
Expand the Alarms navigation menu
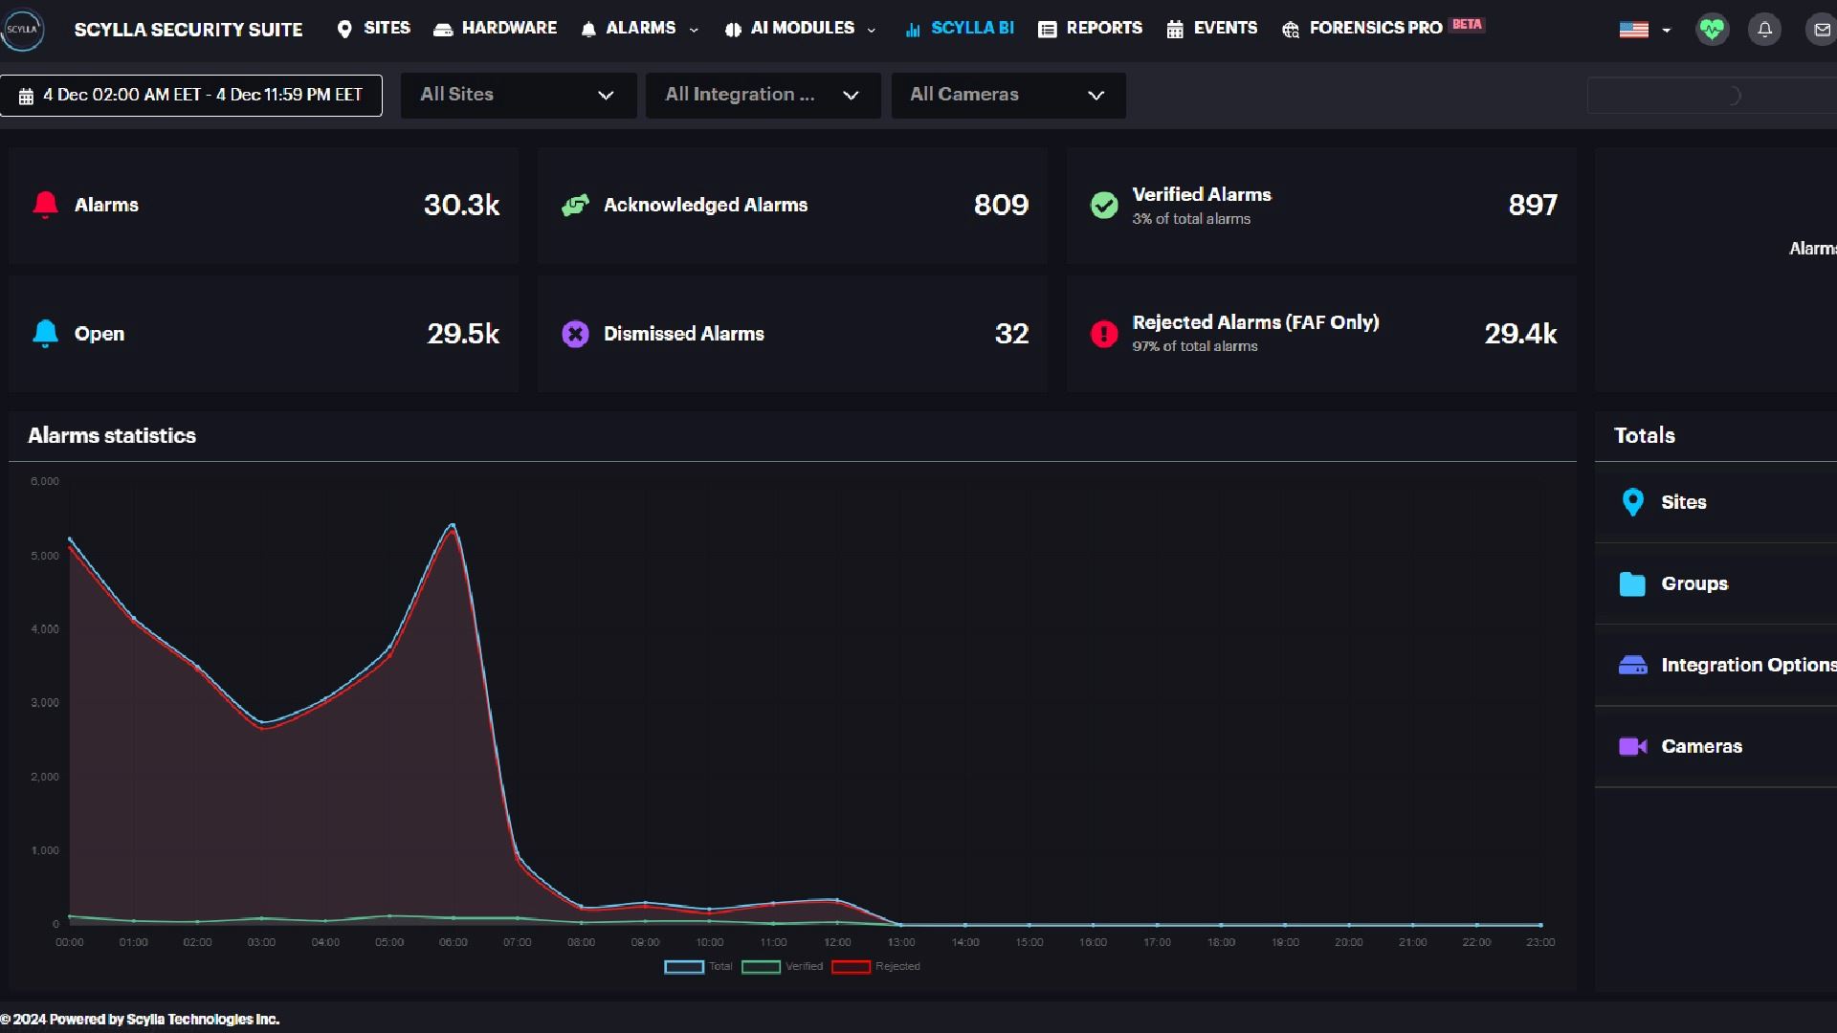coord(639,29)
